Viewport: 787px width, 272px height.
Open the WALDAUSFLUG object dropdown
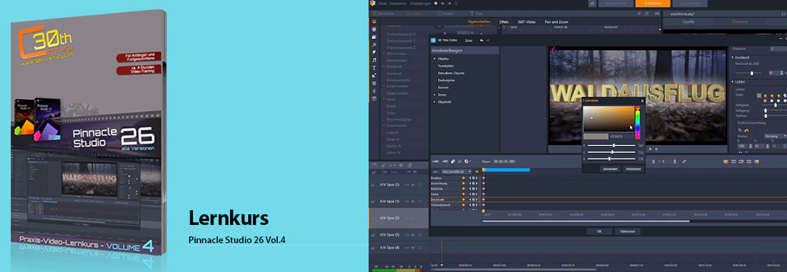coord(456,171)
